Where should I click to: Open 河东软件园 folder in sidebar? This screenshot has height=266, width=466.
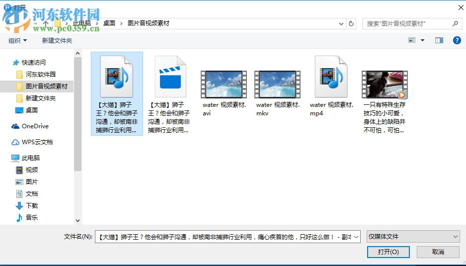click(40, 75)
